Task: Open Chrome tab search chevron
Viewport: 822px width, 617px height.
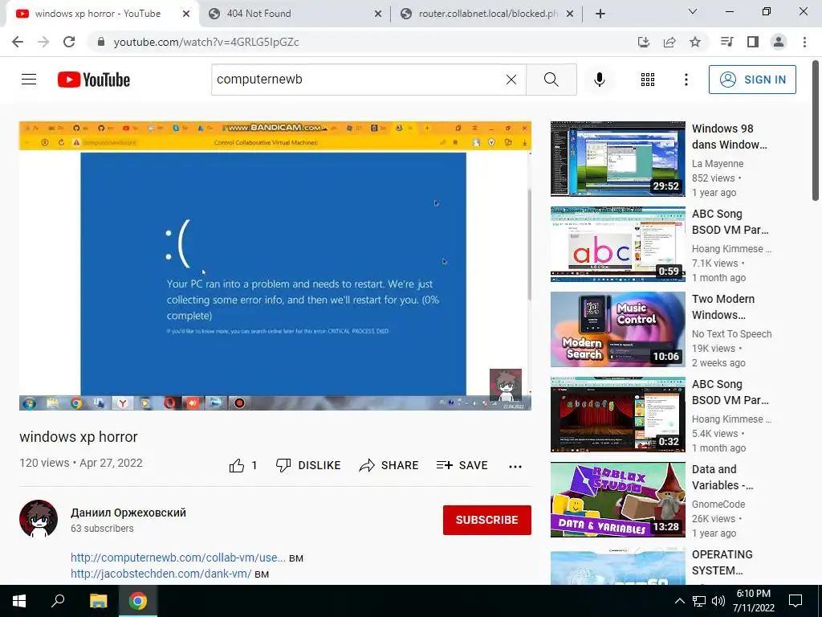Action: tap(693, 11)
